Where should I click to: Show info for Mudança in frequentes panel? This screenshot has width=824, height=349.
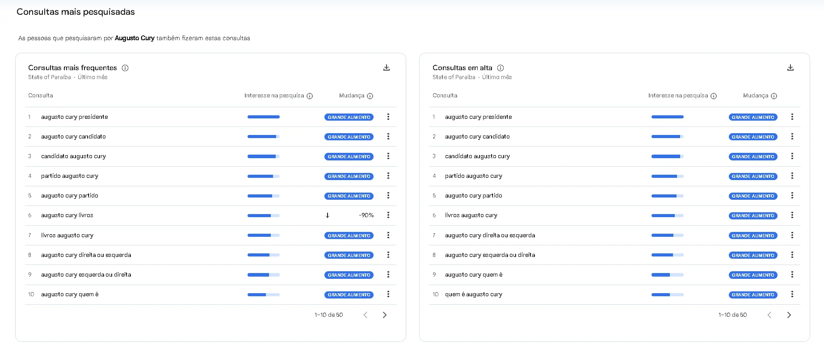pos(370,96)
